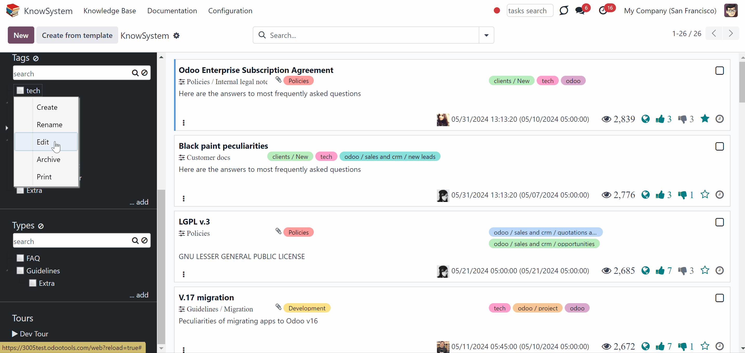Expand the collapsed tag node arrow in Tags tree
This screenshot has width=745, height=353.
point(7,128)
